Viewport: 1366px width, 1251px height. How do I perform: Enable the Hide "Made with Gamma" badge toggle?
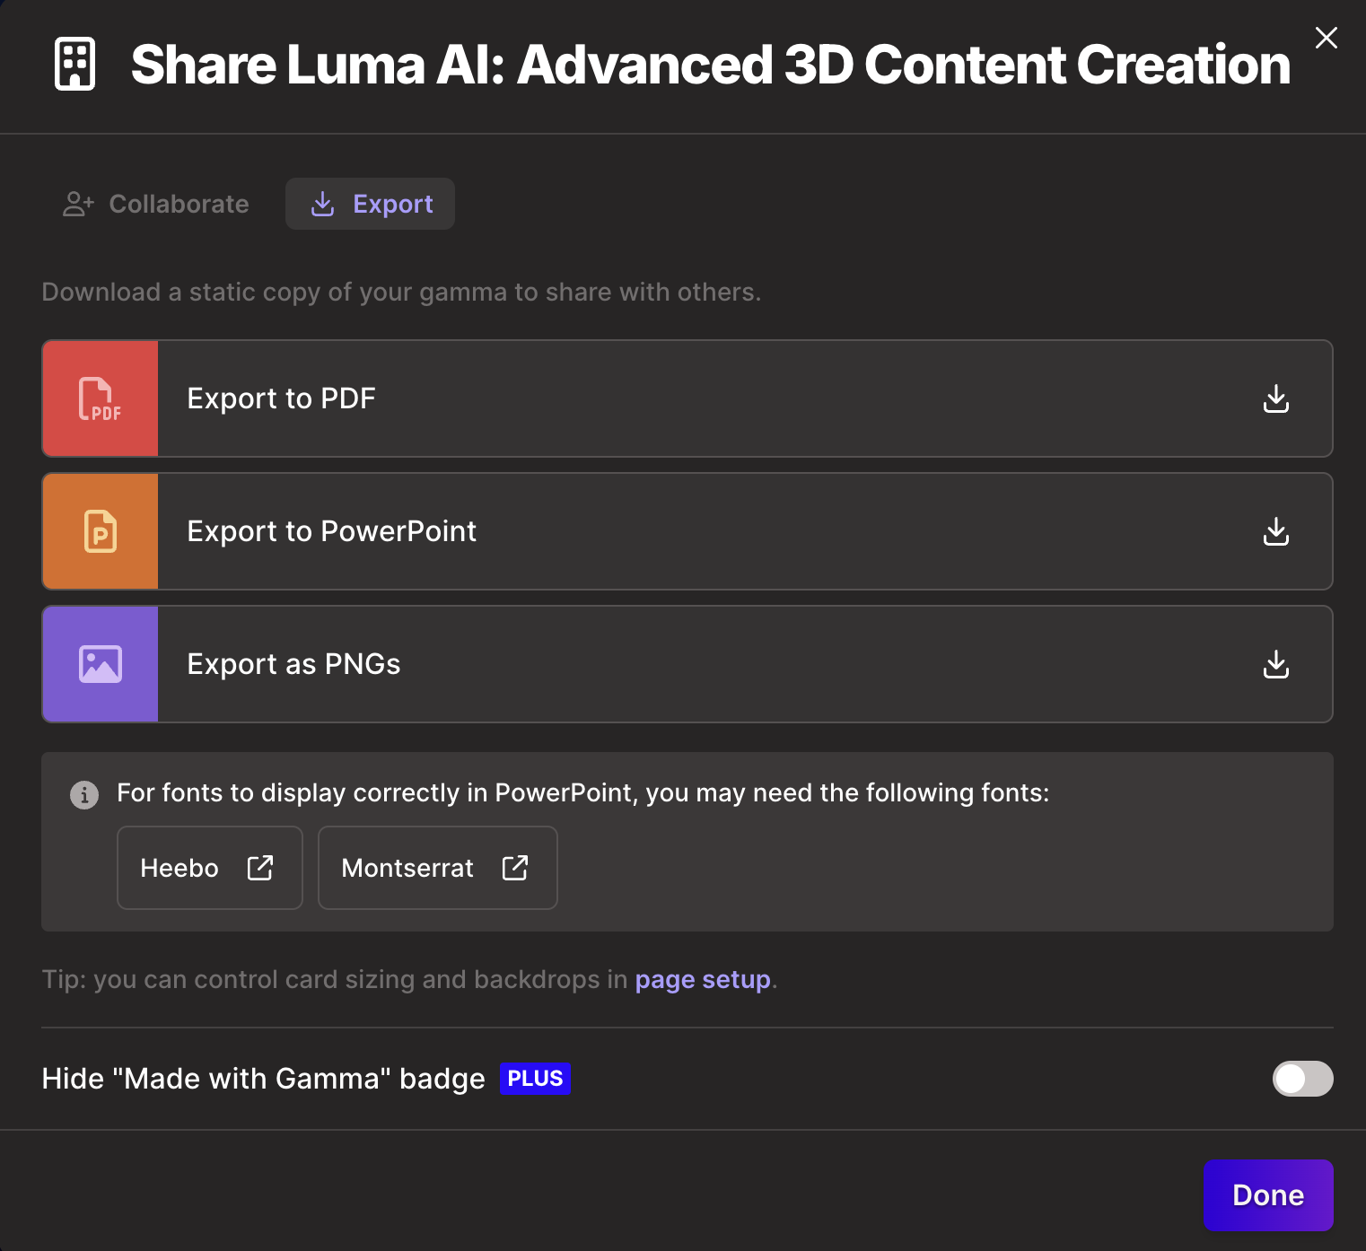1302,1079
